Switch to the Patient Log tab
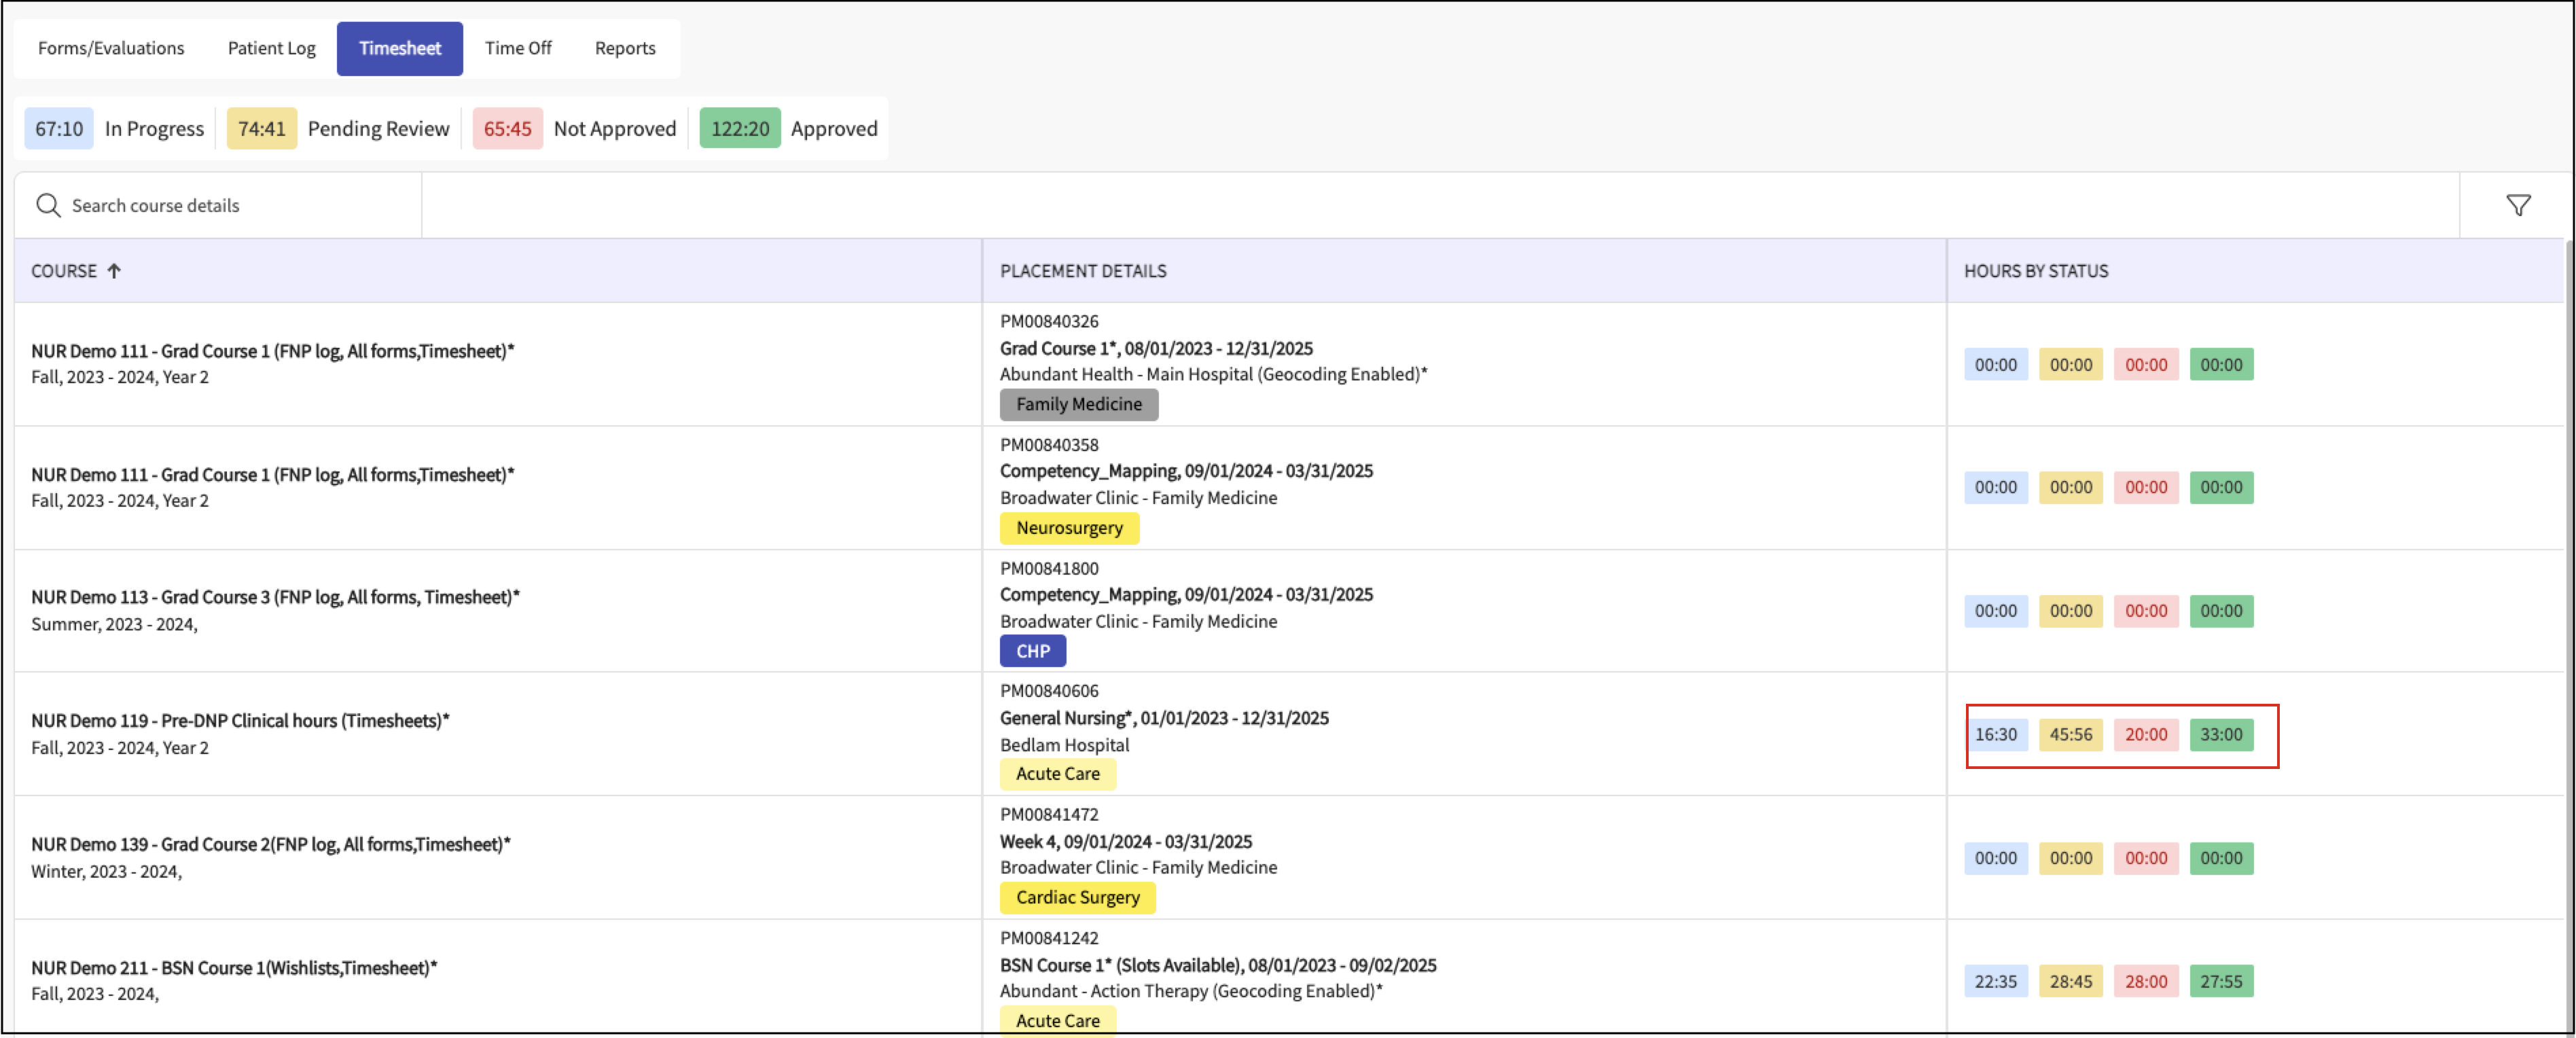Screen dimensions: 2576x1038 (271, 48)
